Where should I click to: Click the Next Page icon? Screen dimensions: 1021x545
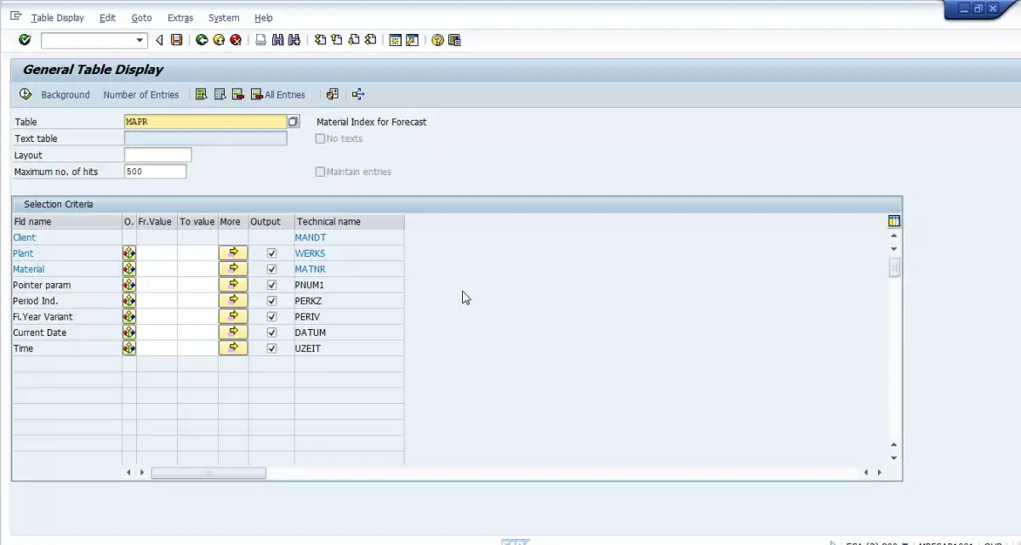pyautogui.click(x=354, y=40)
